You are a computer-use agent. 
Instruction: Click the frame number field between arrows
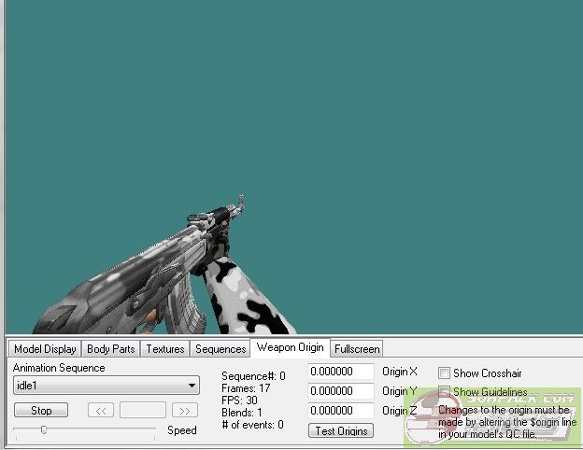143,411
